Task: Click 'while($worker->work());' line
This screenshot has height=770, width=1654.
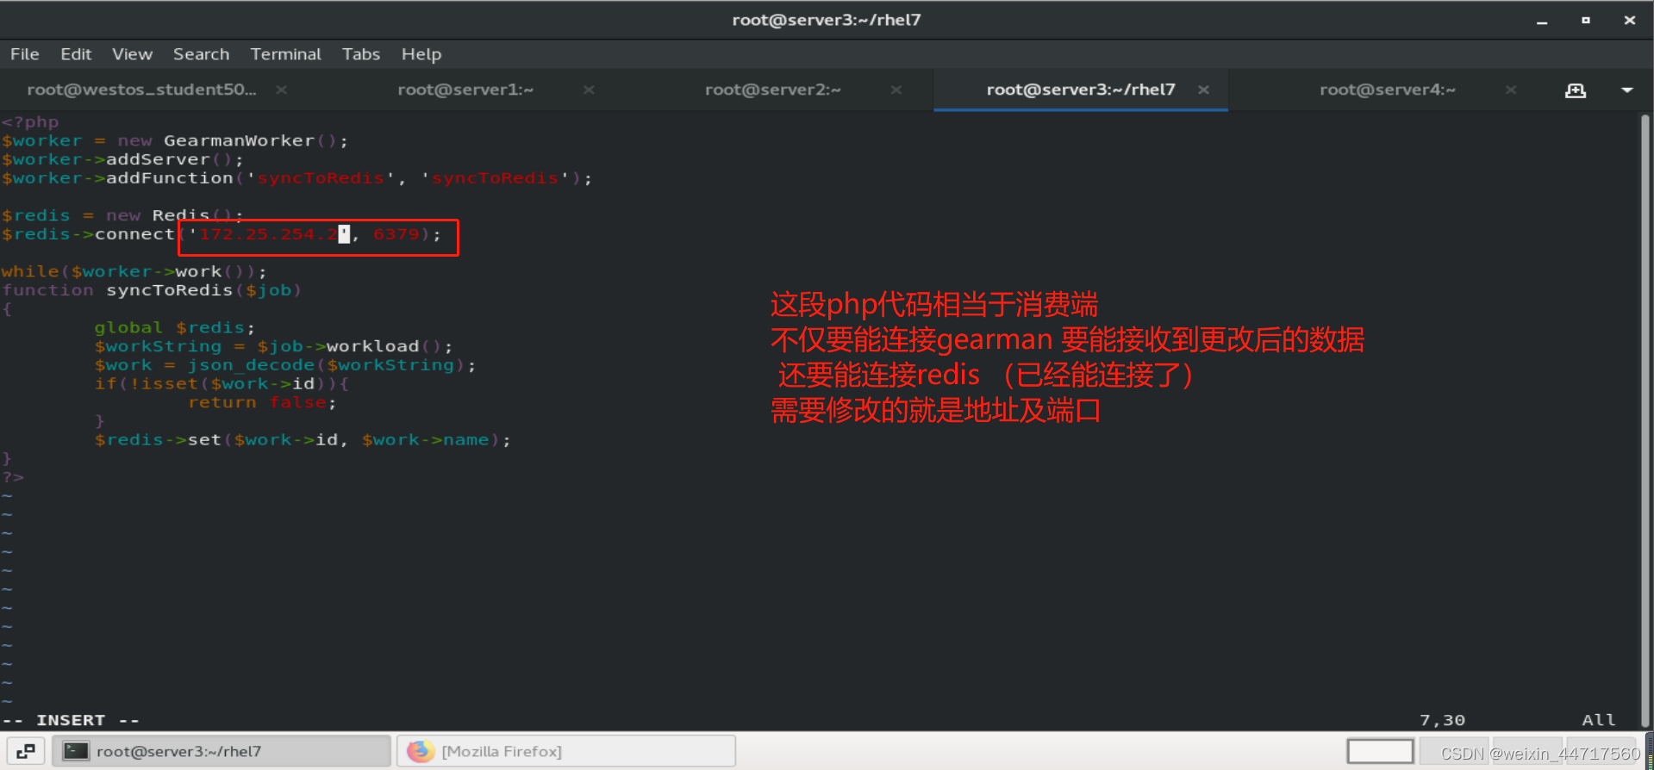Action: click(134, 272)
